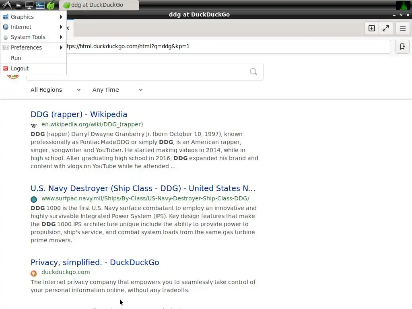
Task: Open a new browser tab with plus button
Action: (x=371, y=28)
